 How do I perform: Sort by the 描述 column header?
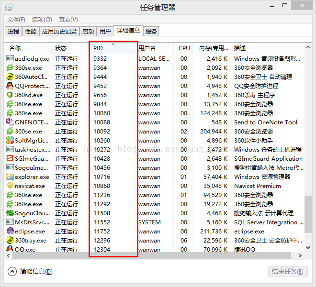pos(268,48)
